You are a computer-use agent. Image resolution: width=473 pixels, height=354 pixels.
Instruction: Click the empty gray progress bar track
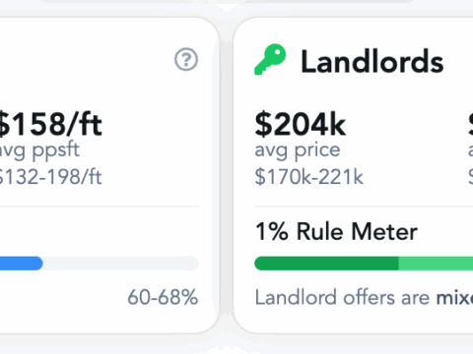[x=121, y=264]
